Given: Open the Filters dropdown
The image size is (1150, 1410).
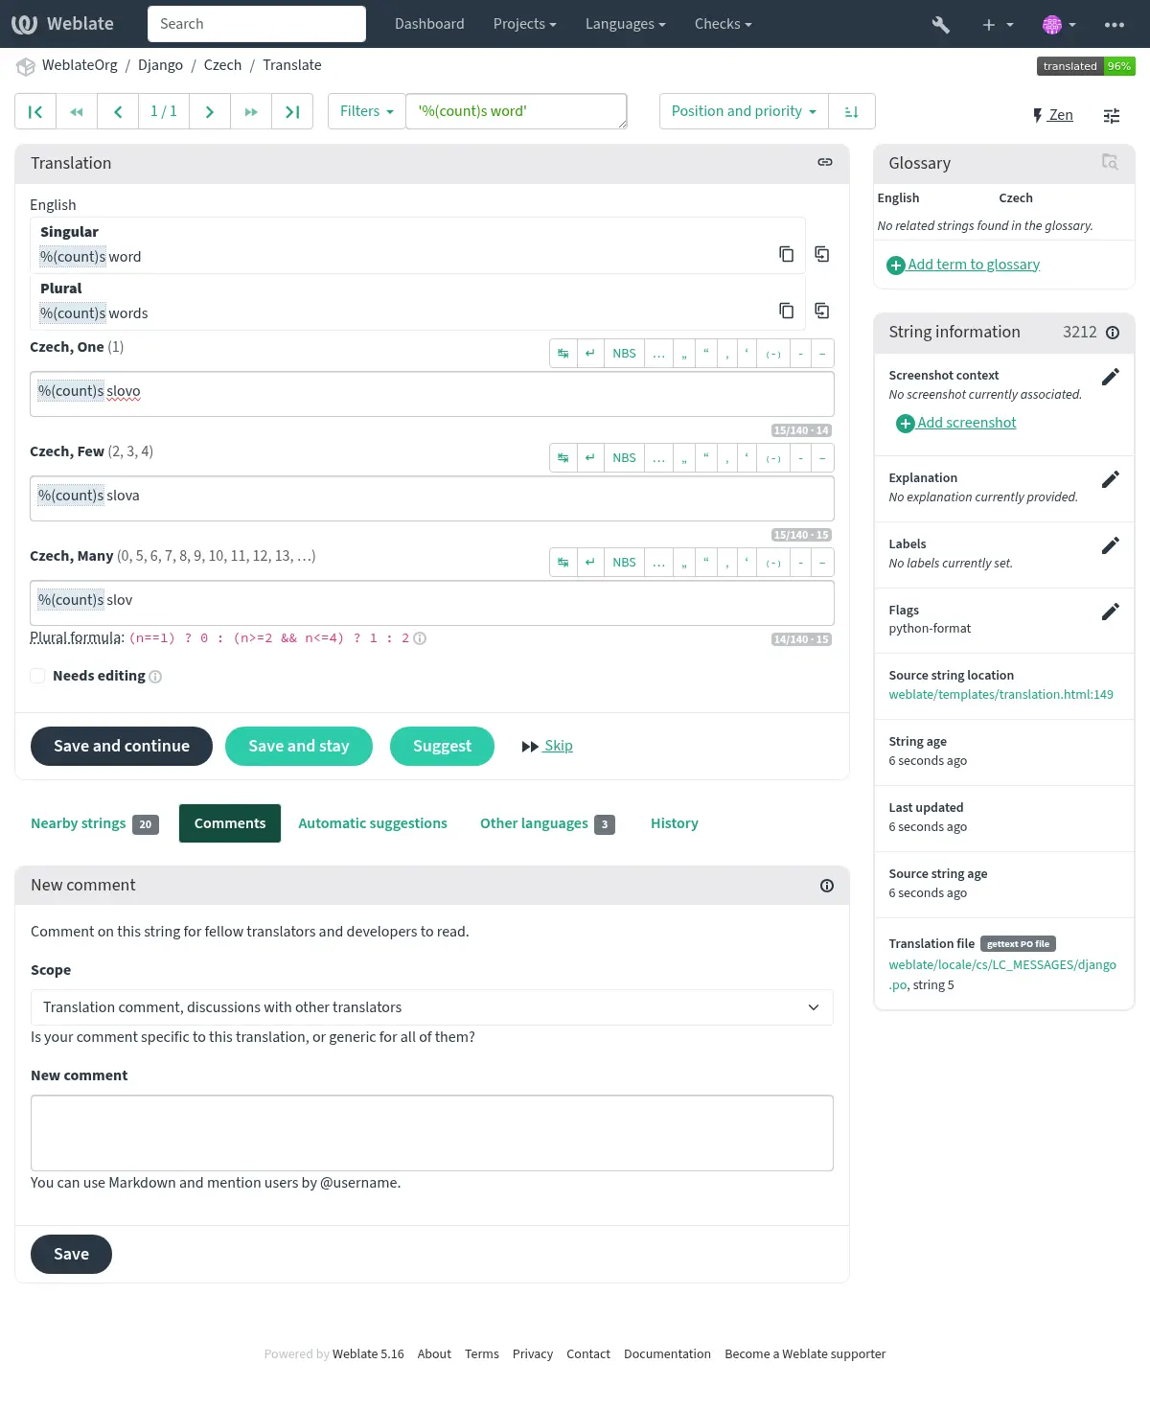Looking at the screenshot, I should pyautogui.click(x=366, y=112).
